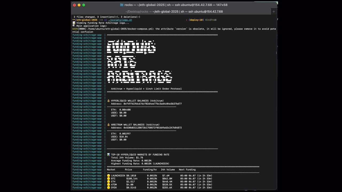Click the money bag icon beside ARBITRUM WALLET BALANCES
Viewport: 342px width, 192px height.
[x=108, y=125]
